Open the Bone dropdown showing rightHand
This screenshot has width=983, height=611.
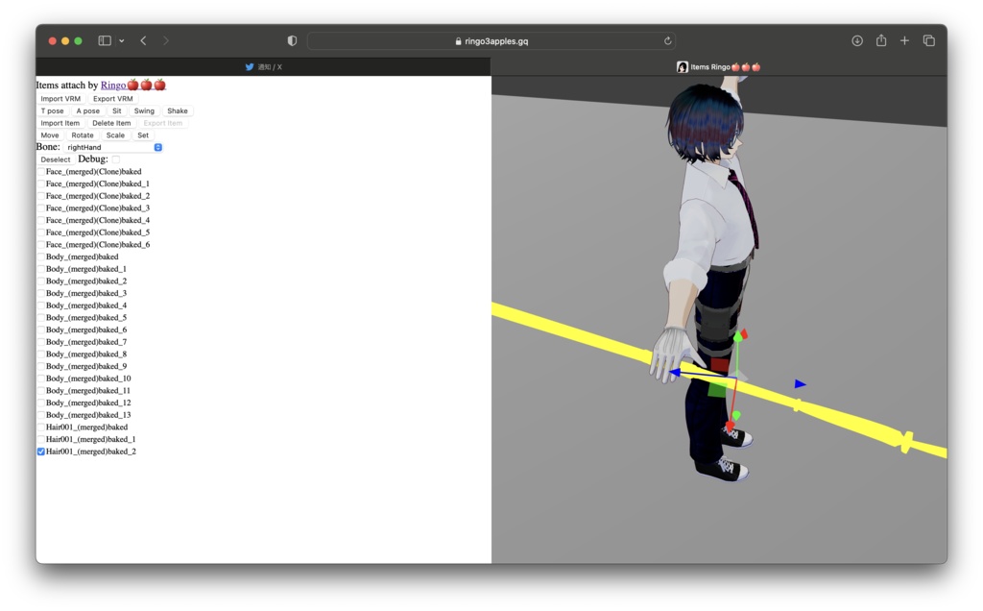(x=113, y=147)
